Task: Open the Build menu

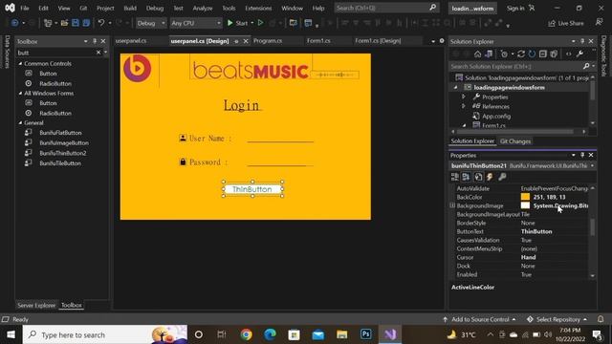Action: 130,8
